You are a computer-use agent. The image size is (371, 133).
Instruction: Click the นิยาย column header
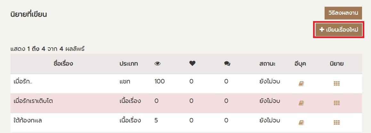pyautogui.click(x=336, y=64)
